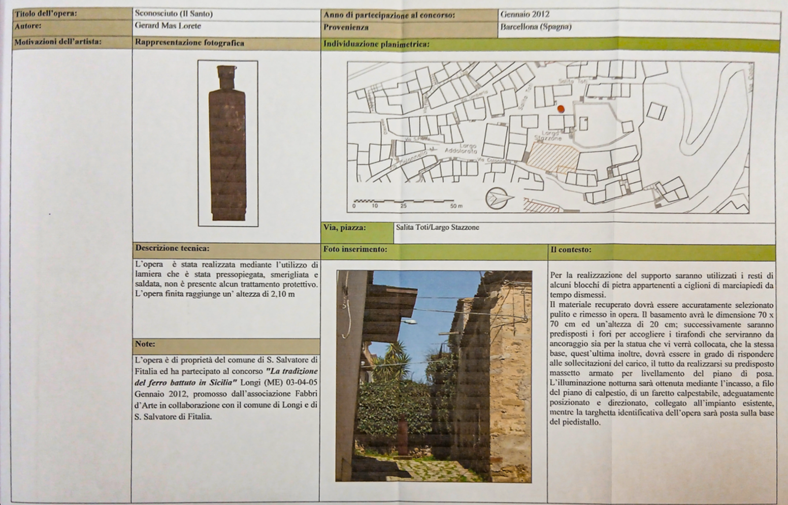Click the author name "Gerard Mas Lorete"
Viewport: 788px width, 505px height.
point(168,26)
